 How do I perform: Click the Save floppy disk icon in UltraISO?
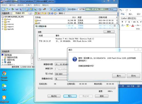click(17, 9)
